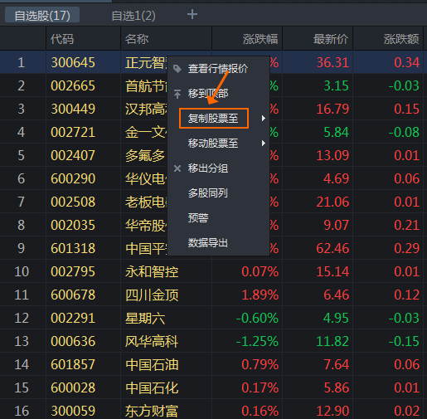The height and width of the screenshot is (419, 427).
Task: Sort by the 名称 column header
Action: tap(137, 39)
